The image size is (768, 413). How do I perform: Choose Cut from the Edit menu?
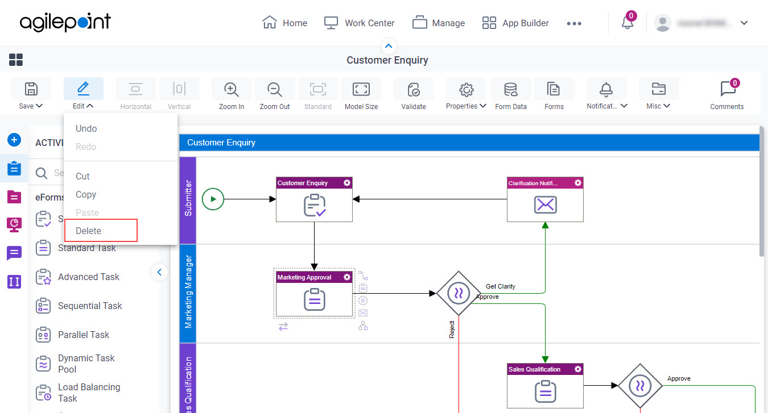pos(83,176)
